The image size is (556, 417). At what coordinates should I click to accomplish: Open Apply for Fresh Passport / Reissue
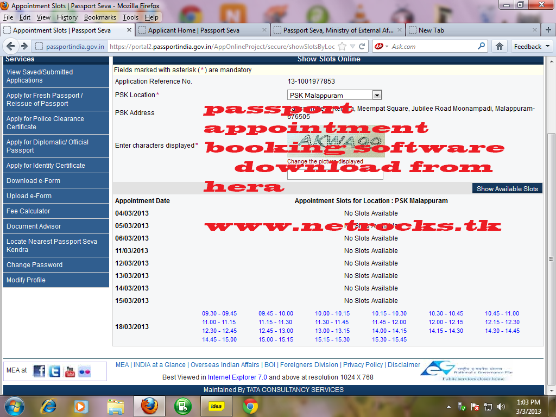click(x=56, y=99)
